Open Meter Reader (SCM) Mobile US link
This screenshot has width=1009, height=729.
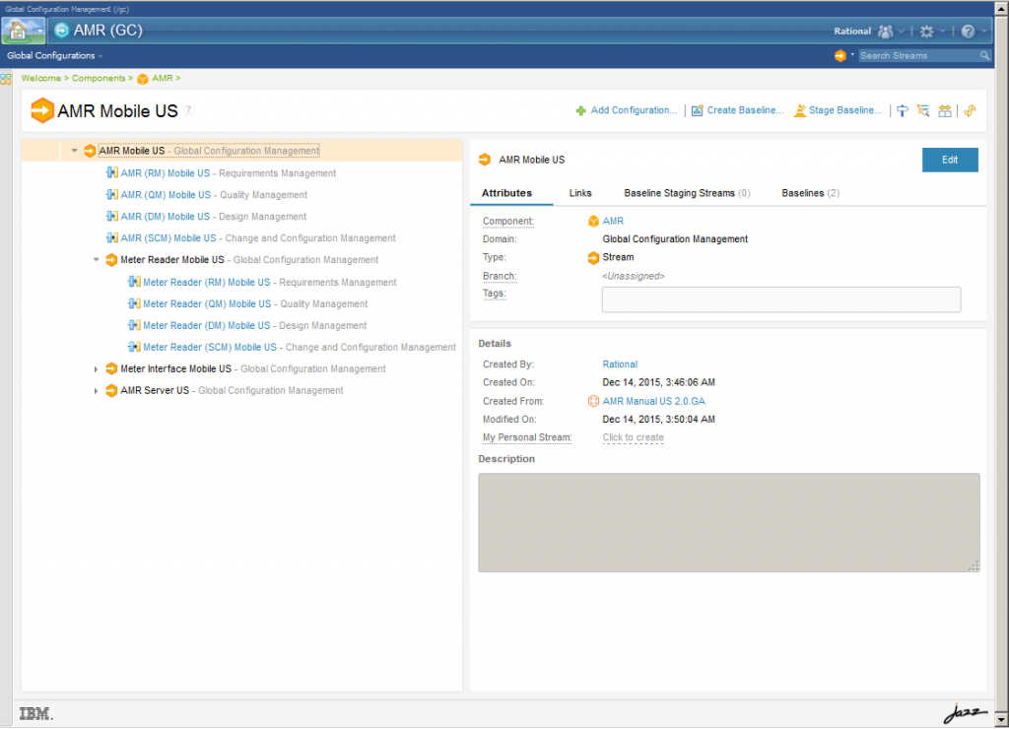point(210,348)
